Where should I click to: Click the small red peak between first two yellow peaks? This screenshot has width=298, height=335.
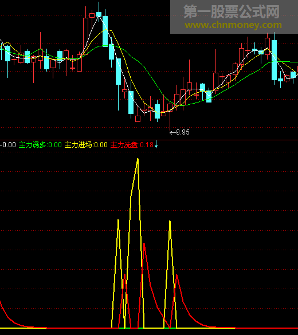[124, 275]
